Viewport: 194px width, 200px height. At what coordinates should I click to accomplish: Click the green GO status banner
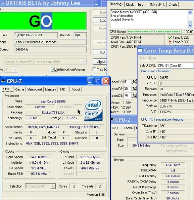point(43,21)
